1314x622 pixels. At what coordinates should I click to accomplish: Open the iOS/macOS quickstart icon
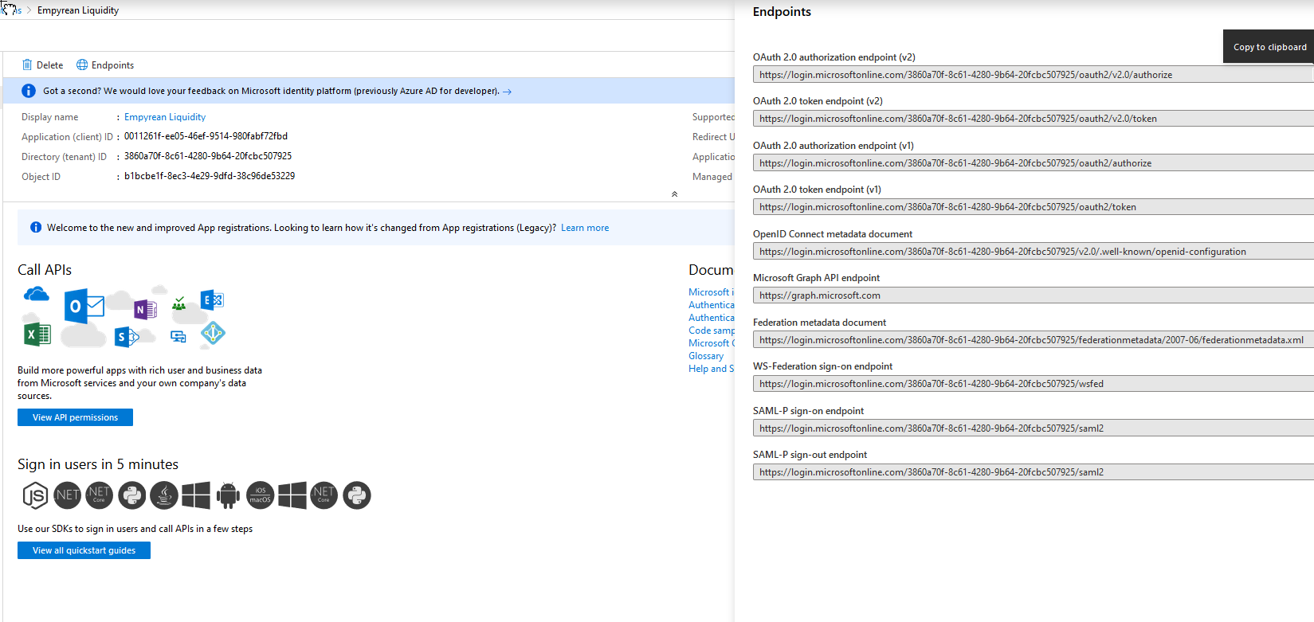coord(260,495)
